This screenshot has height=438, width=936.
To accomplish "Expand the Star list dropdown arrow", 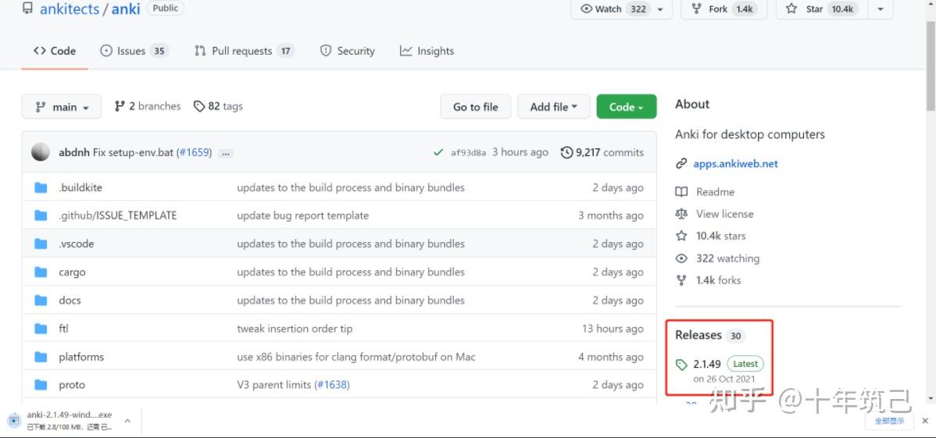I will [x=881, y=9].
